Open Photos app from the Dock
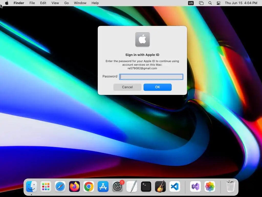The height and width of the screenshot is (197, 262). point(210,186)
